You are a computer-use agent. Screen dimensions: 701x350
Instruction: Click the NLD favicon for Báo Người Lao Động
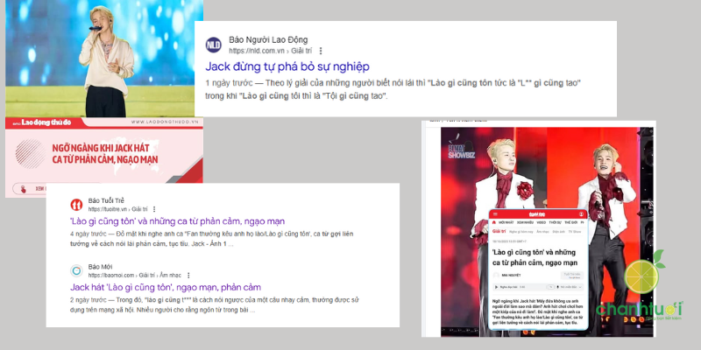pos(213,45)
